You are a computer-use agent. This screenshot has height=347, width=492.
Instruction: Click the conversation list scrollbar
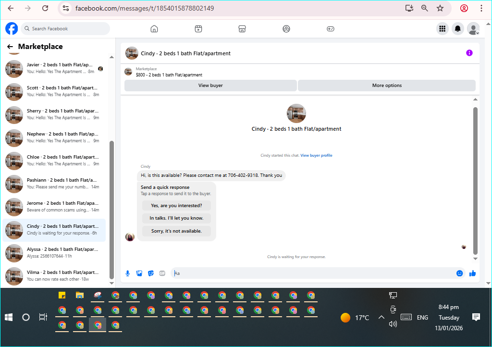[x=111, y=210]
